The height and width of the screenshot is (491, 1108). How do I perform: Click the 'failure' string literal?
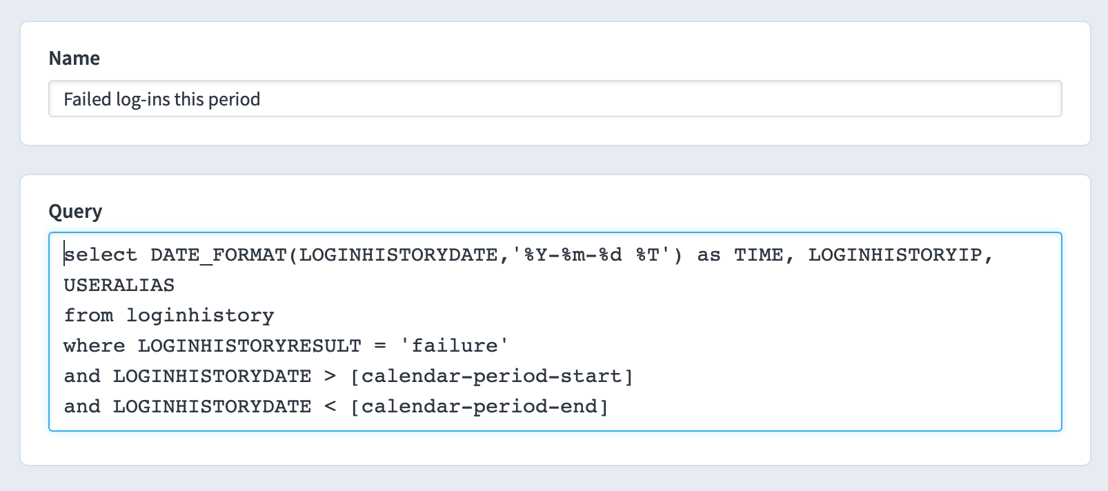(x=455, y=345)
